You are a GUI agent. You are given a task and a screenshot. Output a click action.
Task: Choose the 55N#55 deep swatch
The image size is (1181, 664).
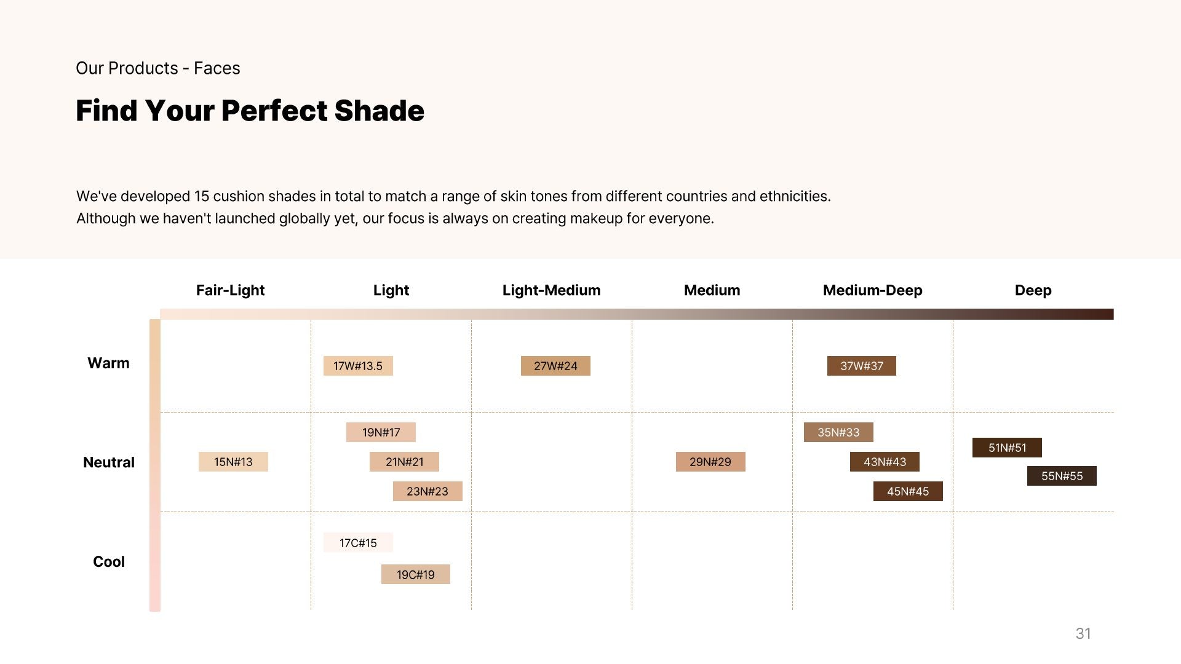1062,476
